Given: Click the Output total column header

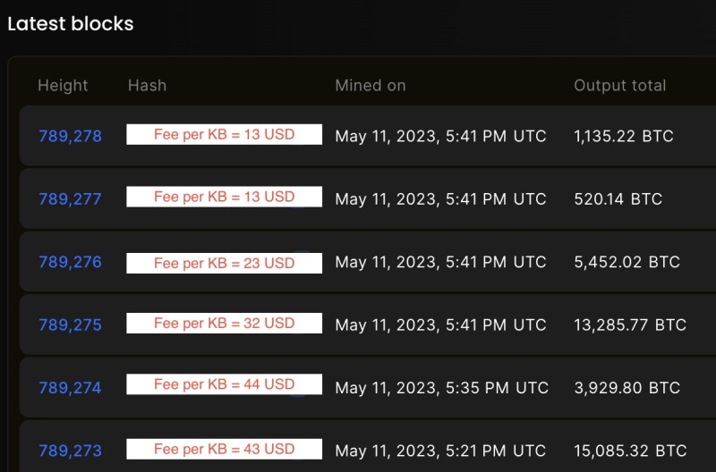Looking at the screenshot, I should 619,85.
